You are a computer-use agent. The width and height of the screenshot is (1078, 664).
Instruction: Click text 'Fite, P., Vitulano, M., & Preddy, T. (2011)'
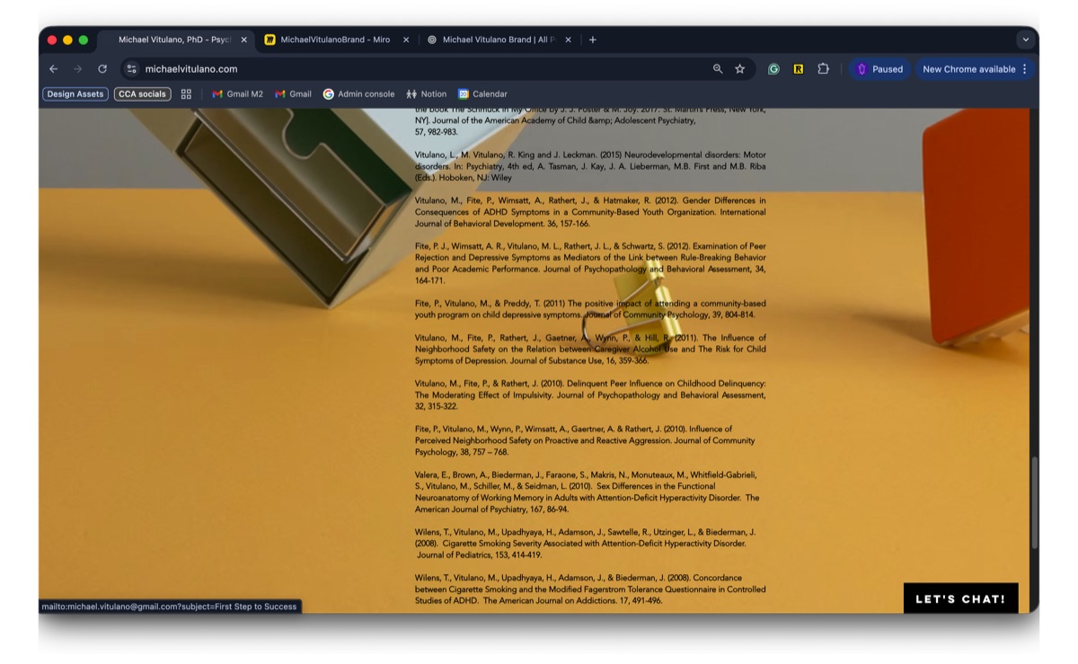coord(490,304)
